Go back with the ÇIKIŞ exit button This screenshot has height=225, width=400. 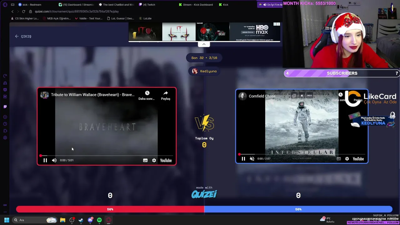tap(23, 36)
